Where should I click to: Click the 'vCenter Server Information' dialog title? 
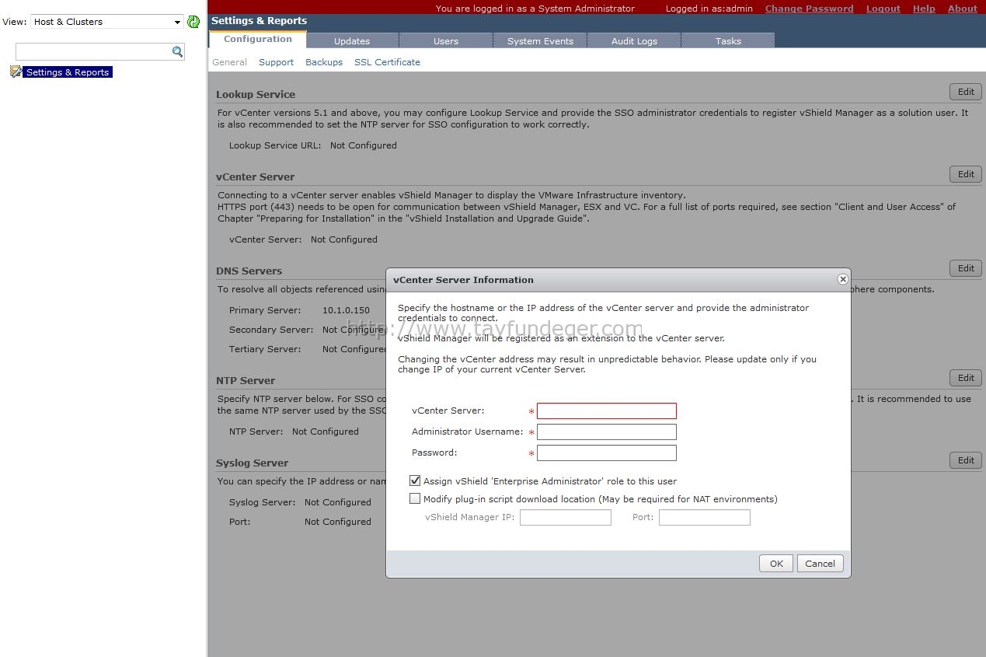tap(463, 280)
